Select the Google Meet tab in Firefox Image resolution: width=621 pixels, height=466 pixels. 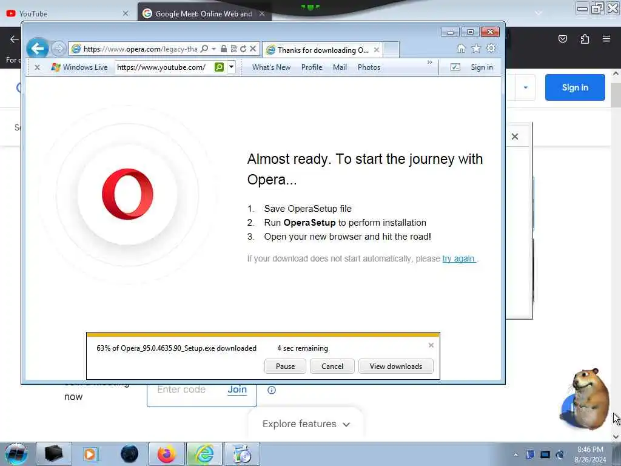click(x=204, y=13)
